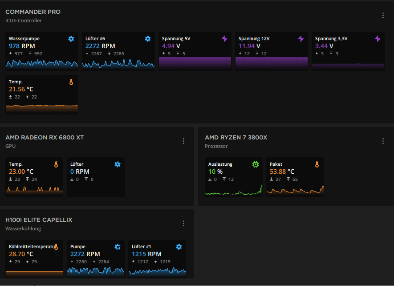
Task: Click the fan icon on Lüfter #1 tile
Action: [x=179, y=247]
